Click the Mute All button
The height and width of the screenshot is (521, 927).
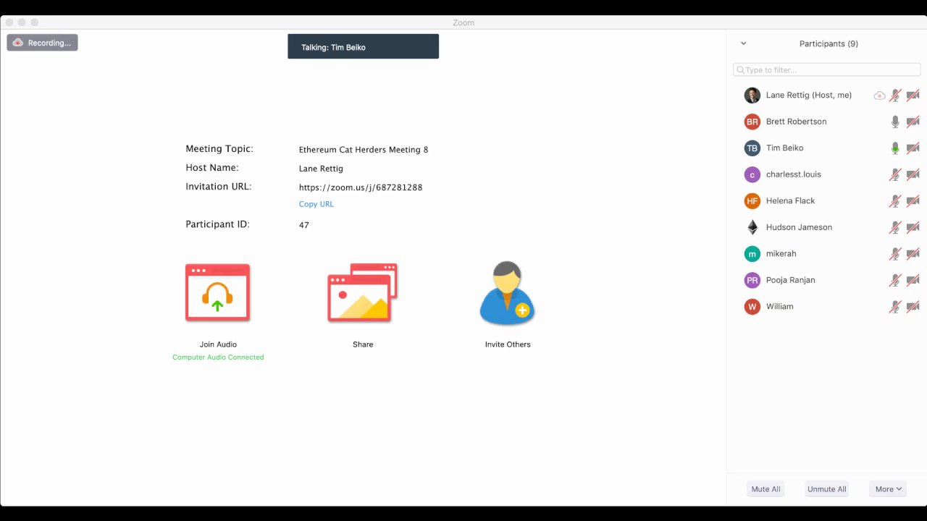(765, 489)
